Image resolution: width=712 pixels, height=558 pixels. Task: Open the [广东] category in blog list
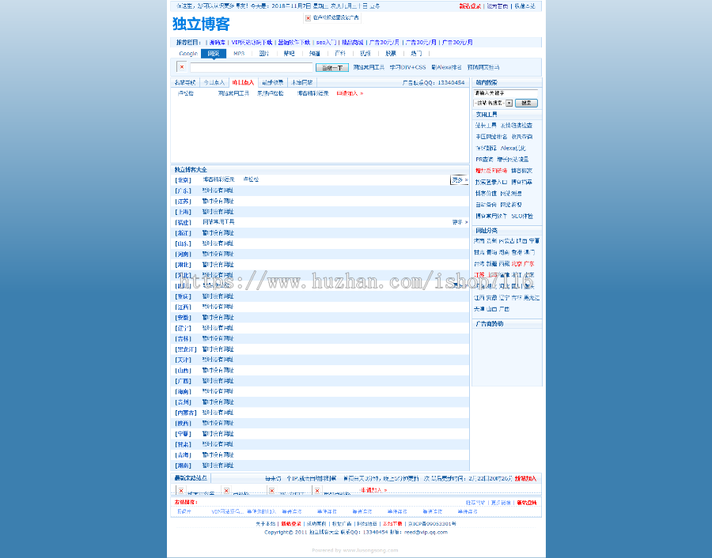point(183,190)
